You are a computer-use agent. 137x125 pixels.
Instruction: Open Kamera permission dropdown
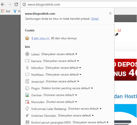61,61
